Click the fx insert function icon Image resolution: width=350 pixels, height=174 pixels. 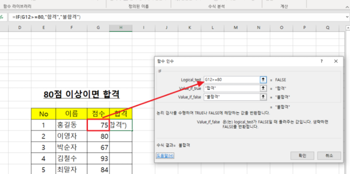1,17
